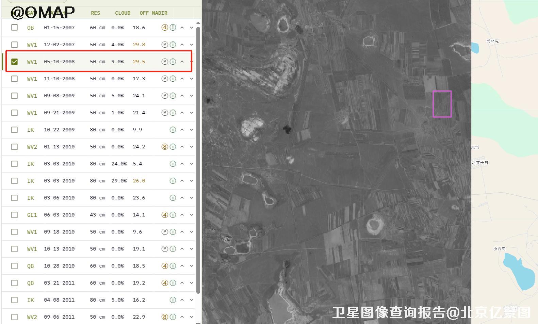Click the pink footprint rectangle on the map
Screen dimensions: 538x324
442,104
